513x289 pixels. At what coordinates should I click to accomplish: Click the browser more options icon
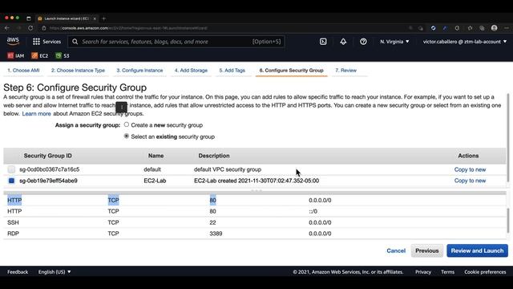507,28
